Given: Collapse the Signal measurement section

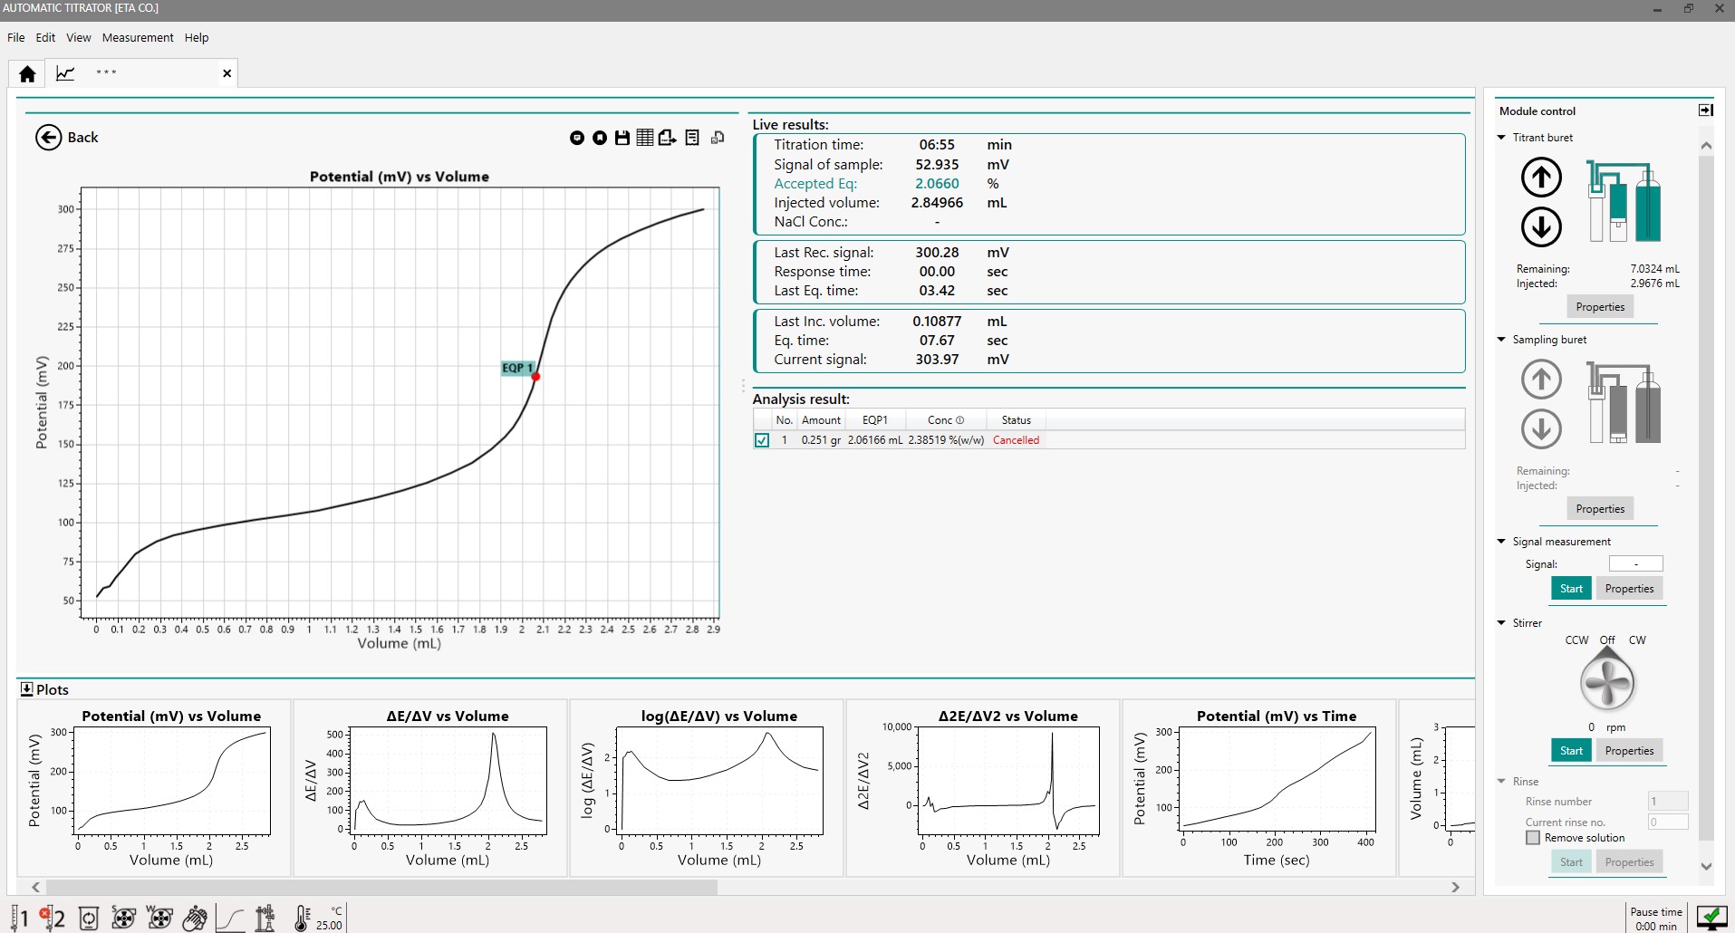Looking at the screenshot, I should pyautogui.click(x=1501, y=542).
